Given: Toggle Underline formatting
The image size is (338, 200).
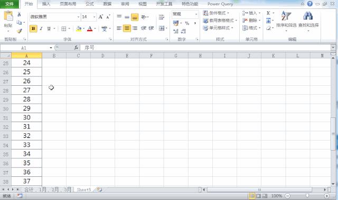Looking at the screenshot, I should tap(49, 28).
